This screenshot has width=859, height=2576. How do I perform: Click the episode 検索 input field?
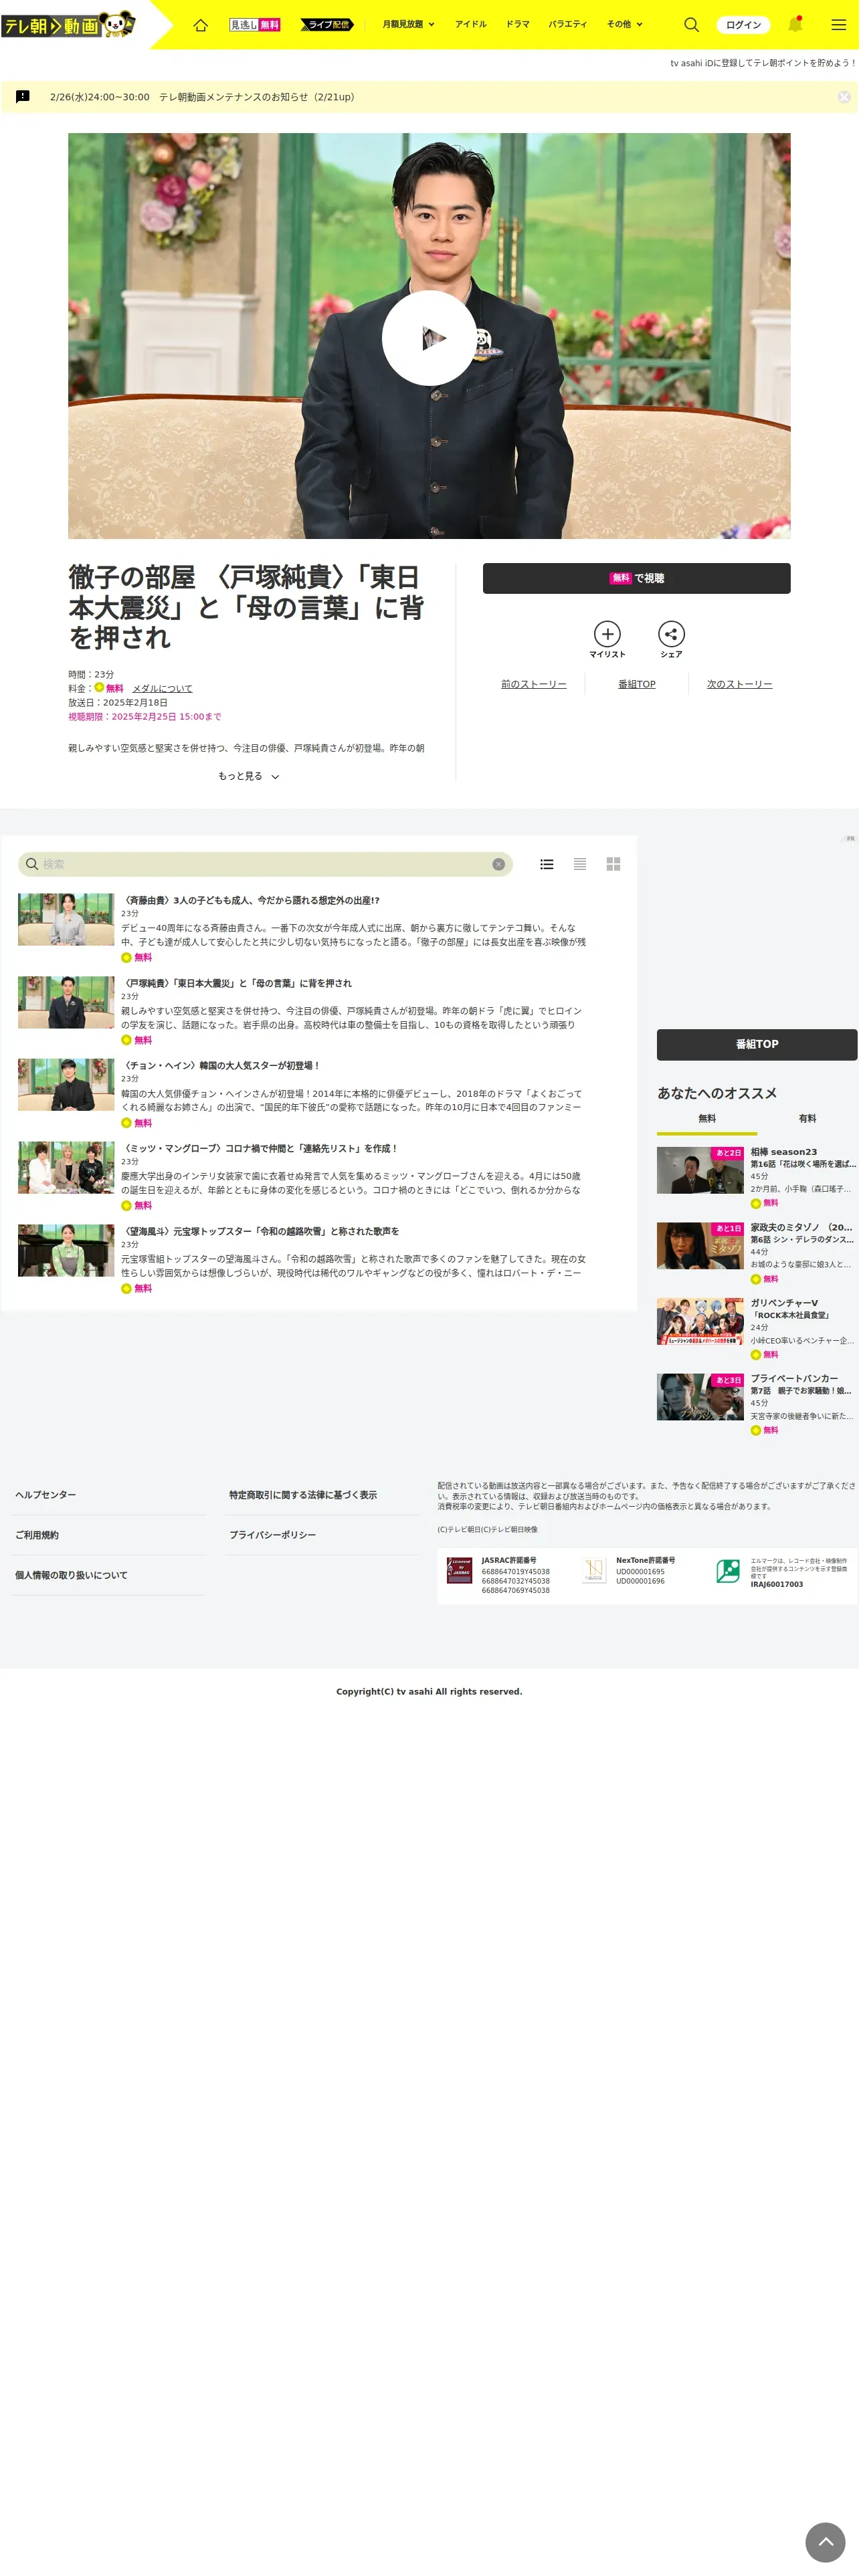[265, 864]
